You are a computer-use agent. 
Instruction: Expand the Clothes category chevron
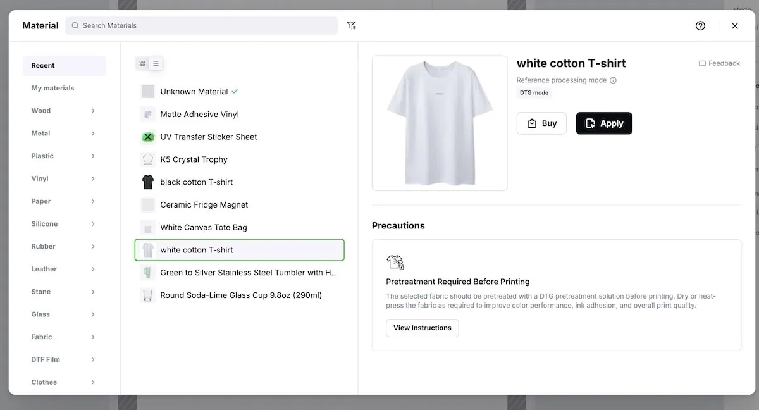click(93, 382)
